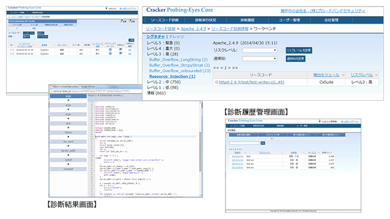
Task: Go to last page with >> pager
Action: click(235, 68)
